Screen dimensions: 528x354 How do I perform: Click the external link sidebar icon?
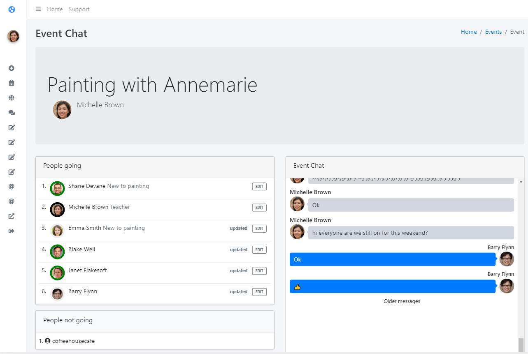[12, 216]
